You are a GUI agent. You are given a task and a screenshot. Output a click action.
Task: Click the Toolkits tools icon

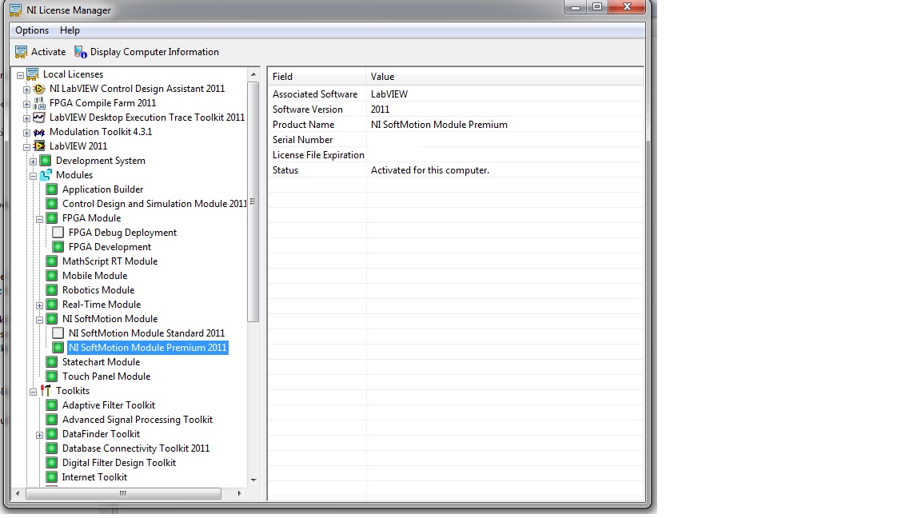click(46, 391)
